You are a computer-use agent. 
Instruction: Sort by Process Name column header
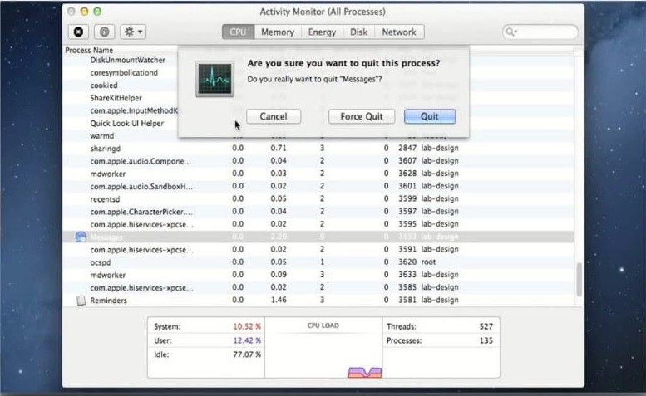pyautogui.click(x=89, y=50)
